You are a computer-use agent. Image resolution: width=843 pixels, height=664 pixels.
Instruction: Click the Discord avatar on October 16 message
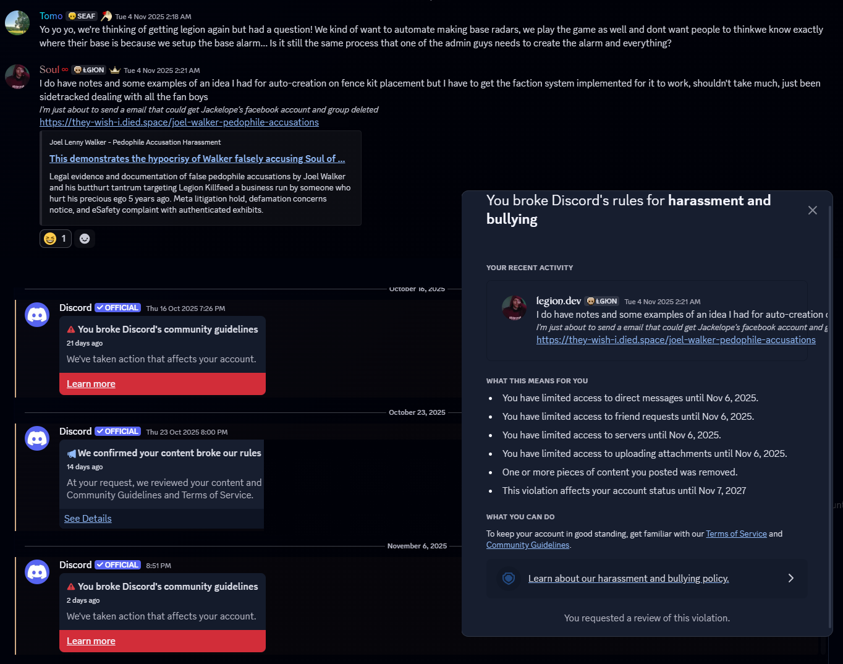pyautogui.click(x=37, y=315)
